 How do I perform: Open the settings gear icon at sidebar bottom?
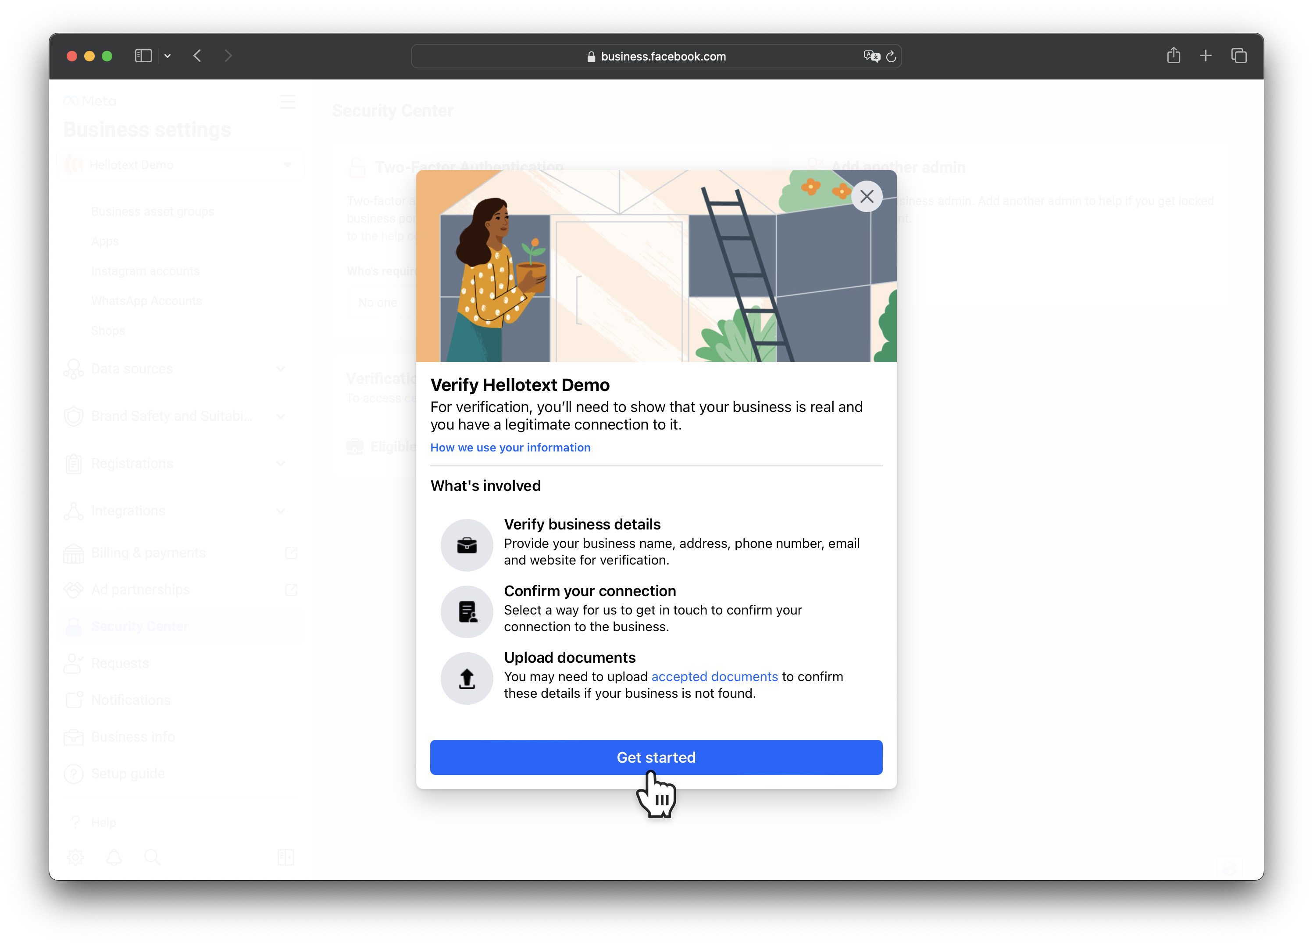click(x=75, y=857)
